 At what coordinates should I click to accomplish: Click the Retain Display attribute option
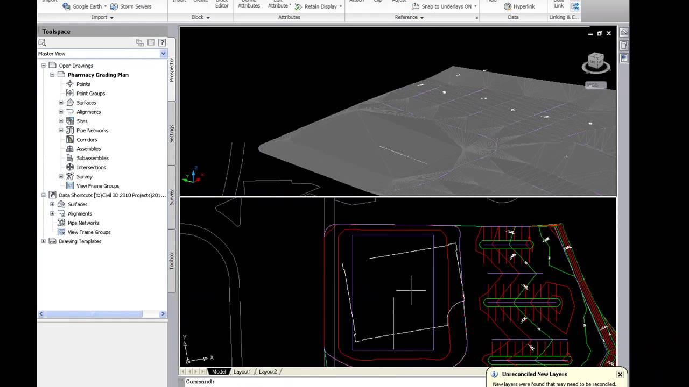click(315, 6)
